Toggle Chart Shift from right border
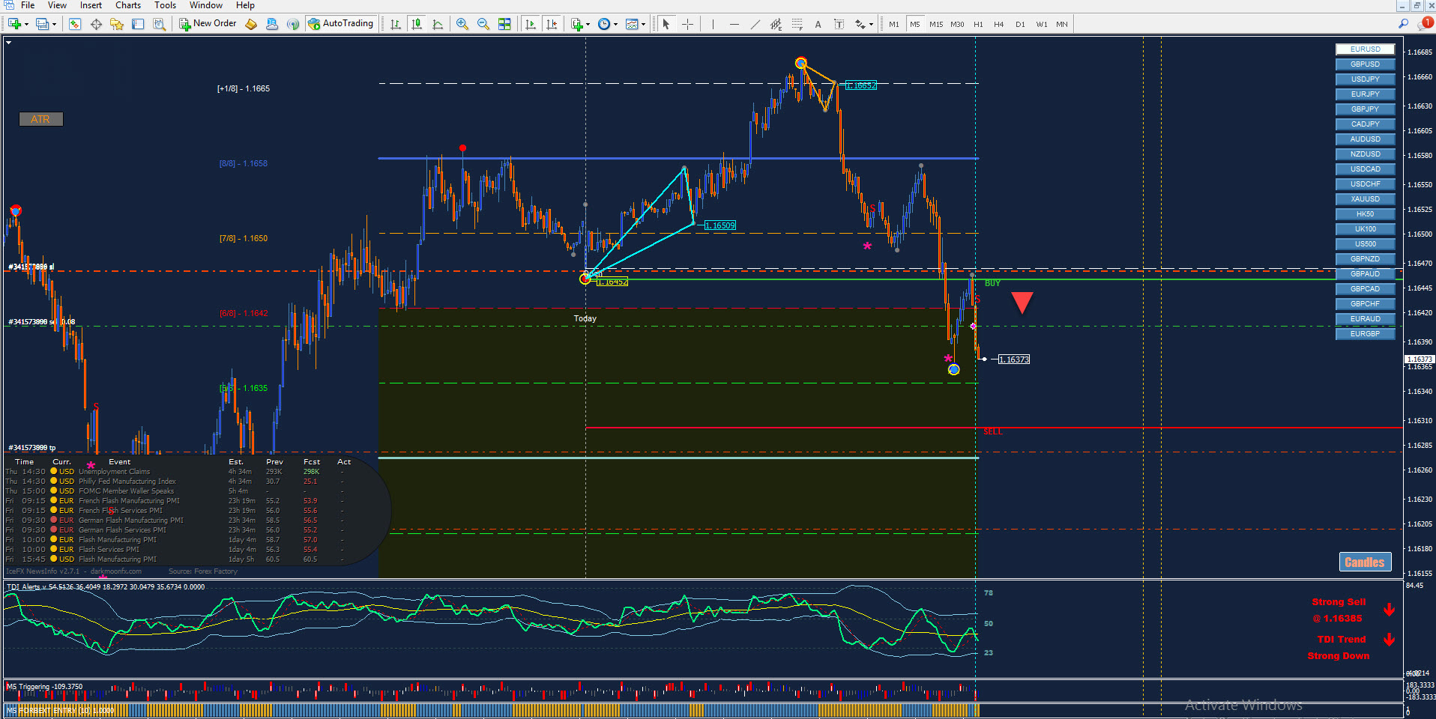The height and width of the screenshot is (719, 1436). (552, 24)
